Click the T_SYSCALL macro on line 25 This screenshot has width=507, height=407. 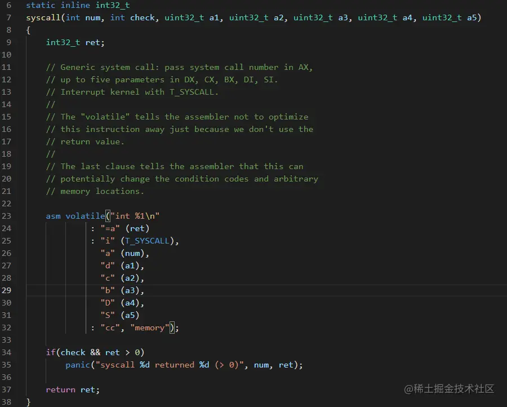click(x=147, y=241)
